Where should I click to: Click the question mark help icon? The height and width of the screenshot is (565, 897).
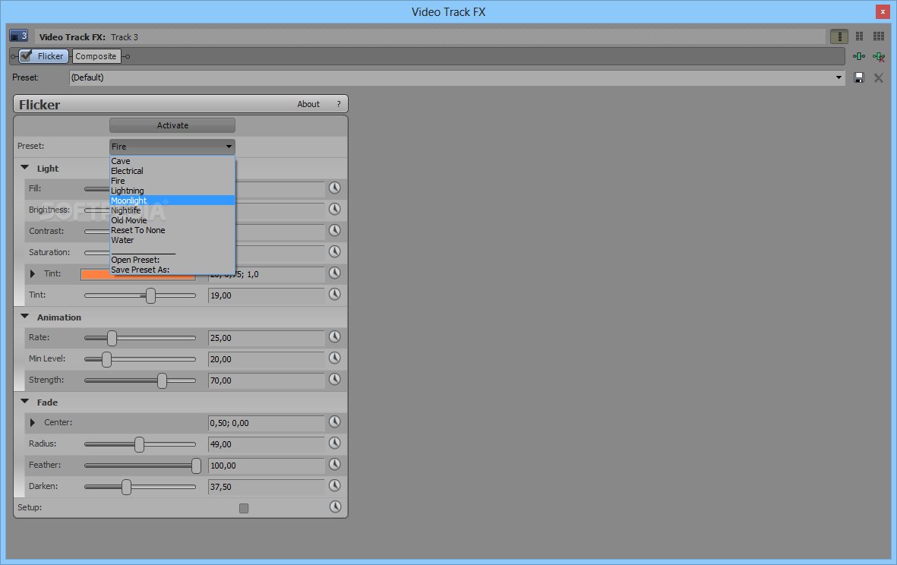pos(339,104)
